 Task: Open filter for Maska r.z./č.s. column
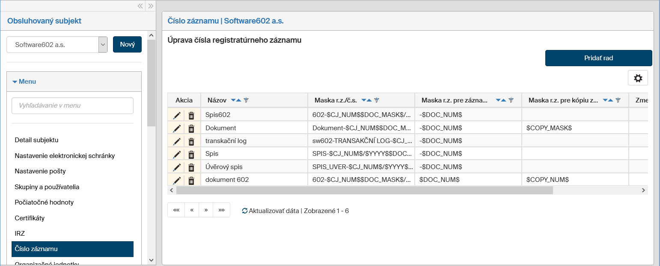[377, 100]
